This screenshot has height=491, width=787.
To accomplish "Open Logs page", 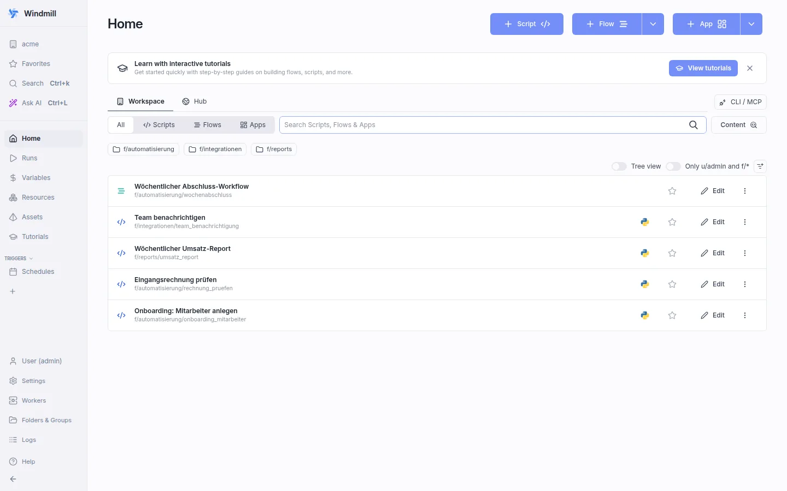I will (x=44, y=440).
